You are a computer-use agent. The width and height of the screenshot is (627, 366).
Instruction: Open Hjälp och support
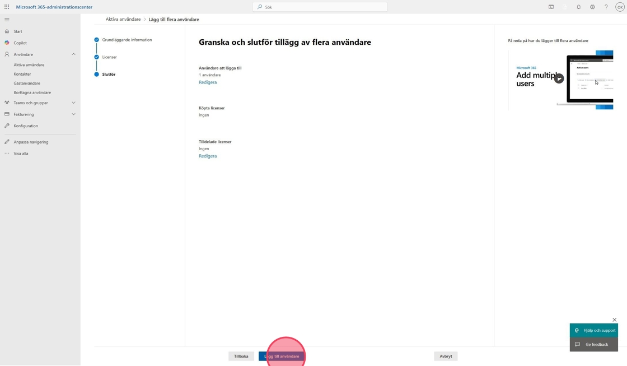(x=594, y=331)
